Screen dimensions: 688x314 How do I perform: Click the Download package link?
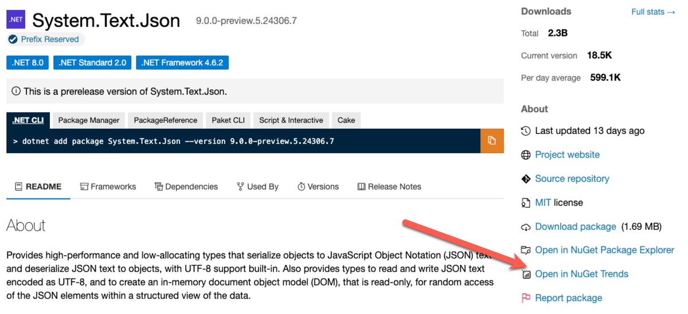576,226
